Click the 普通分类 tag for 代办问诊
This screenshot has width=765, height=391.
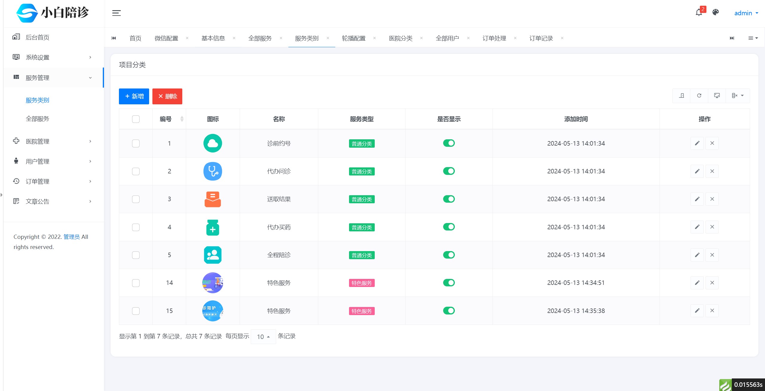362,172
